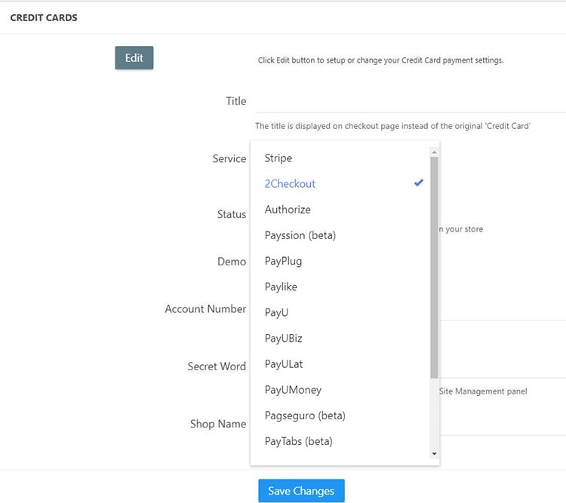Choose PayUBiz from the list
Image resolution: width=566 pixels, height=503 pixels.
tap(341, 338)
